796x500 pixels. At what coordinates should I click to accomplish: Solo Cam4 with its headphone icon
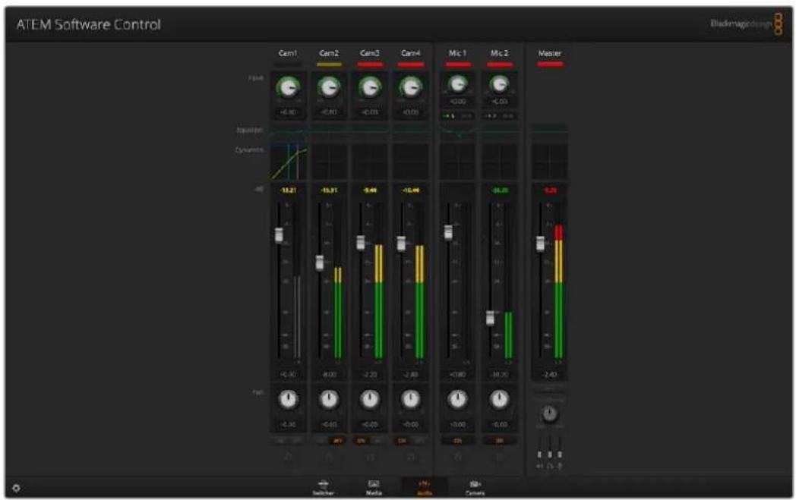pyautogui.click(x=411, y=457)
